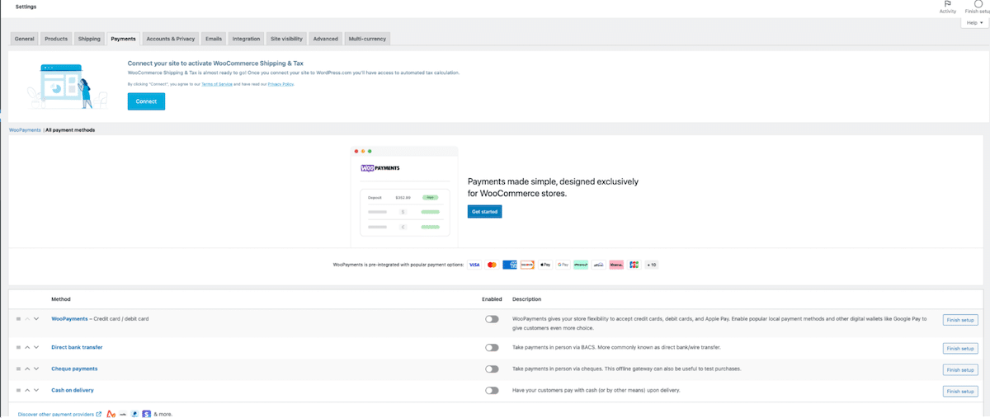The image size is (990, 418).
Task: Click the +10 more payment options badge
Action: pyautogui.click(x=652, y=265)
